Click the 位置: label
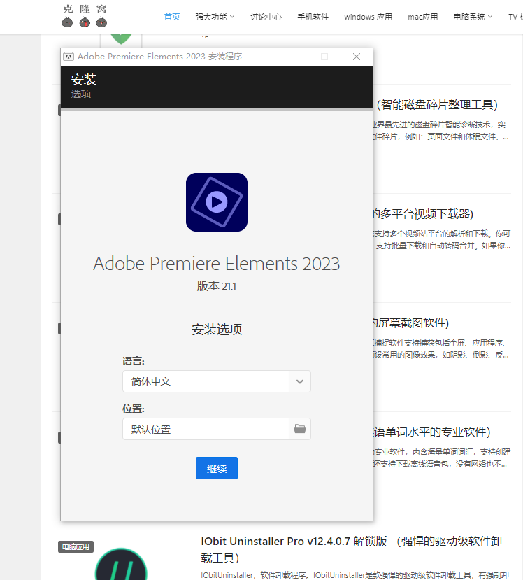Viewport: 523px width, 580px height. (134, 409)
